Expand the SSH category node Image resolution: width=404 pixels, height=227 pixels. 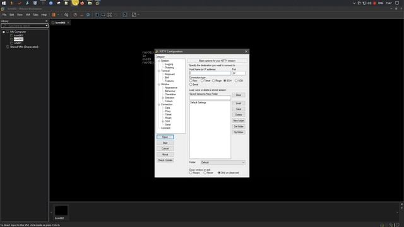(x=163, y=121)
